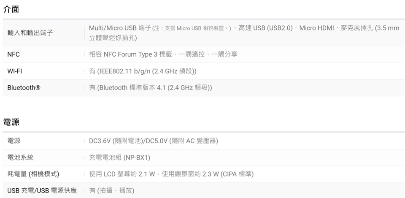Click the IEEE802.11 b/g/n value text
Screen dimensions: 405x198
tap(143, 71)
